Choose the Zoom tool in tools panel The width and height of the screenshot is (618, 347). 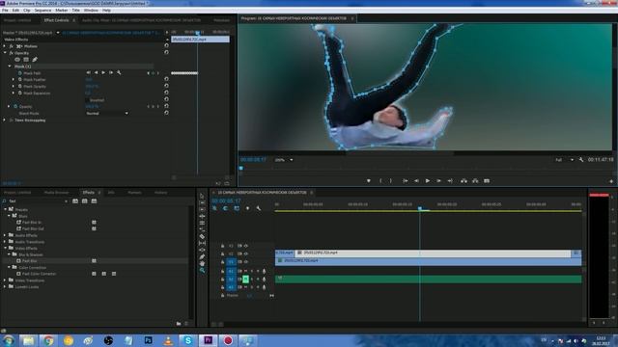pyautogui.click(x=202, y=270)
